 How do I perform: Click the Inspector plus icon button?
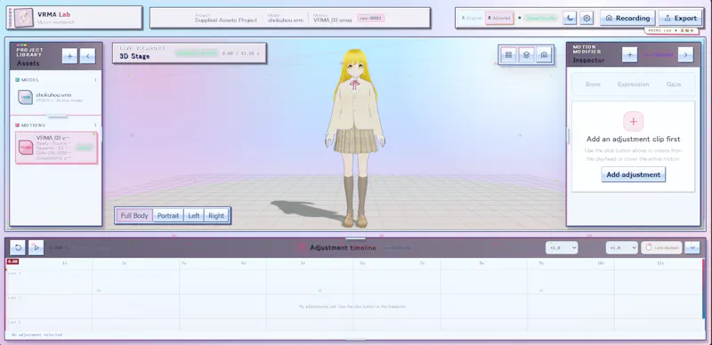(629, 55)
